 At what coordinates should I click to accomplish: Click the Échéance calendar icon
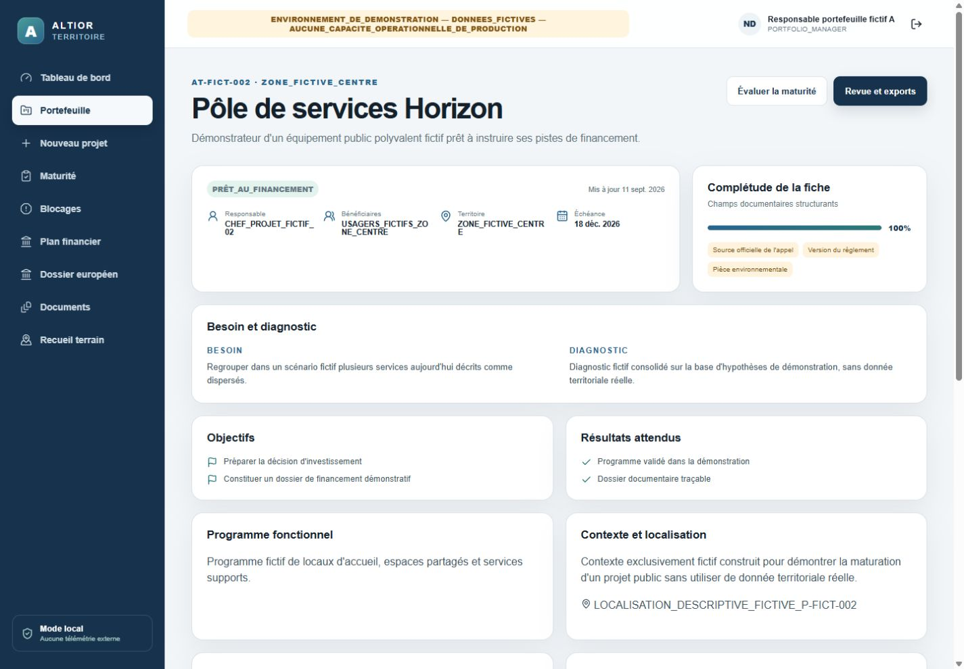click(x=562, y=216)
